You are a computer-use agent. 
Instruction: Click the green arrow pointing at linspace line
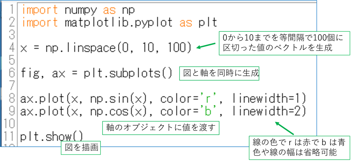(x=206, y=46)
